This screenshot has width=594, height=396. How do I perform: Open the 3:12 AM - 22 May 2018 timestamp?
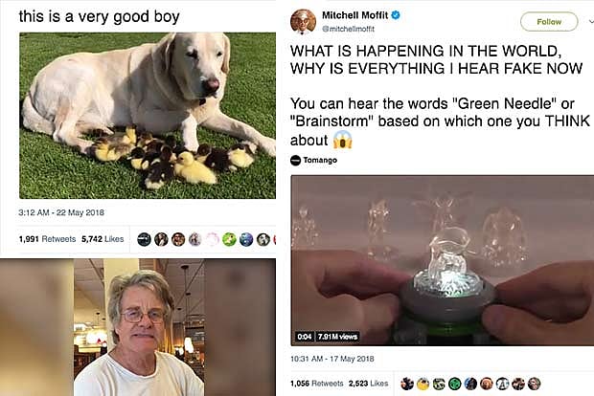click(x=61, y=212)
